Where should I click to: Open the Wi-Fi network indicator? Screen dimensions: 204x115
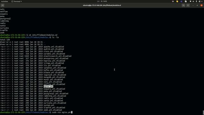pyautogui.click(x=191, y=1)
